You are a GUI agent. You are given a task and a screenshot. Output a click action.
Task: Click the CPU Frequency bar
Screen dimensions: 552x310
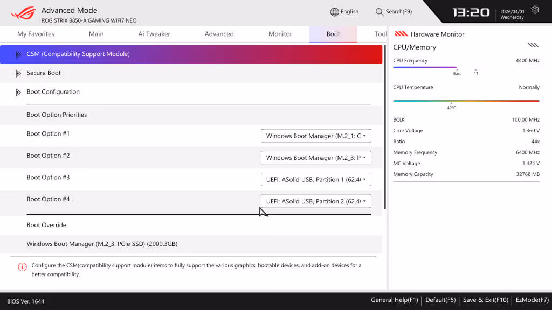466,67
